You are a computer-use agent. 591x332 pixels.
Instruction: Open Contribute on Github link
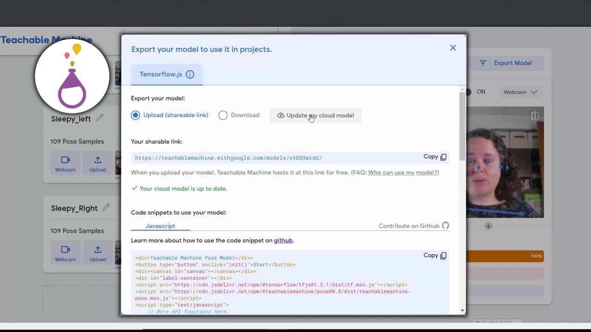414,226
